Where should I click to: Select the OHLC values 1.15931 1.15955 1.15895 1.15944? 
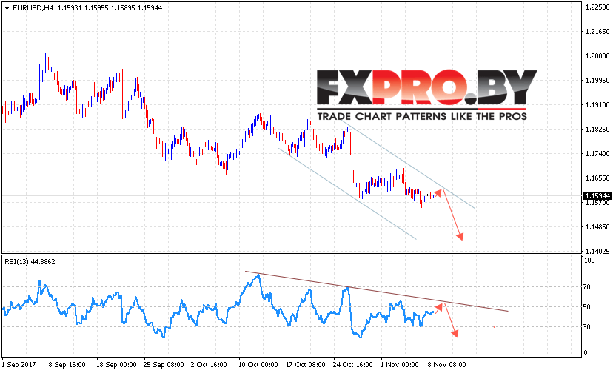click(110, 8)
